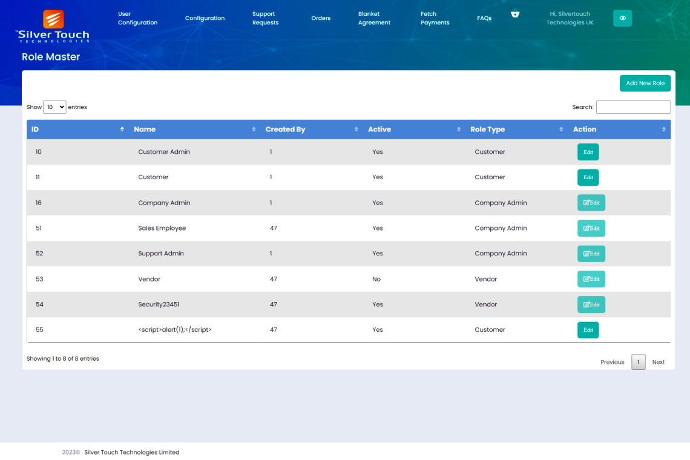Click the ID column header text

(35, 130)
